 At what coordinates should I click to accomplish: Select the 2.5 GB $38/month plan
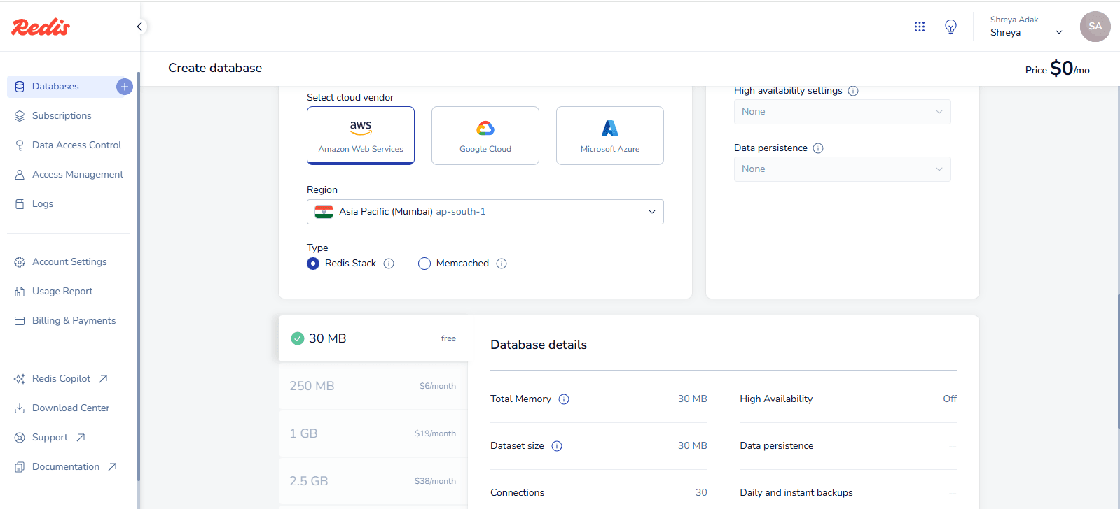pos(373,481)
